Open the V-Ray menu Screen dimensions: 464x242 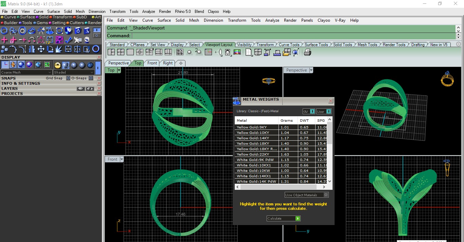[x=340, y=20]
